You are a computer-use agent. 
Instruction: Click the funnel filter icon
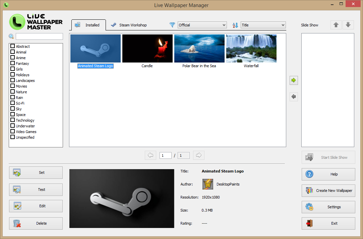point(172,25)
